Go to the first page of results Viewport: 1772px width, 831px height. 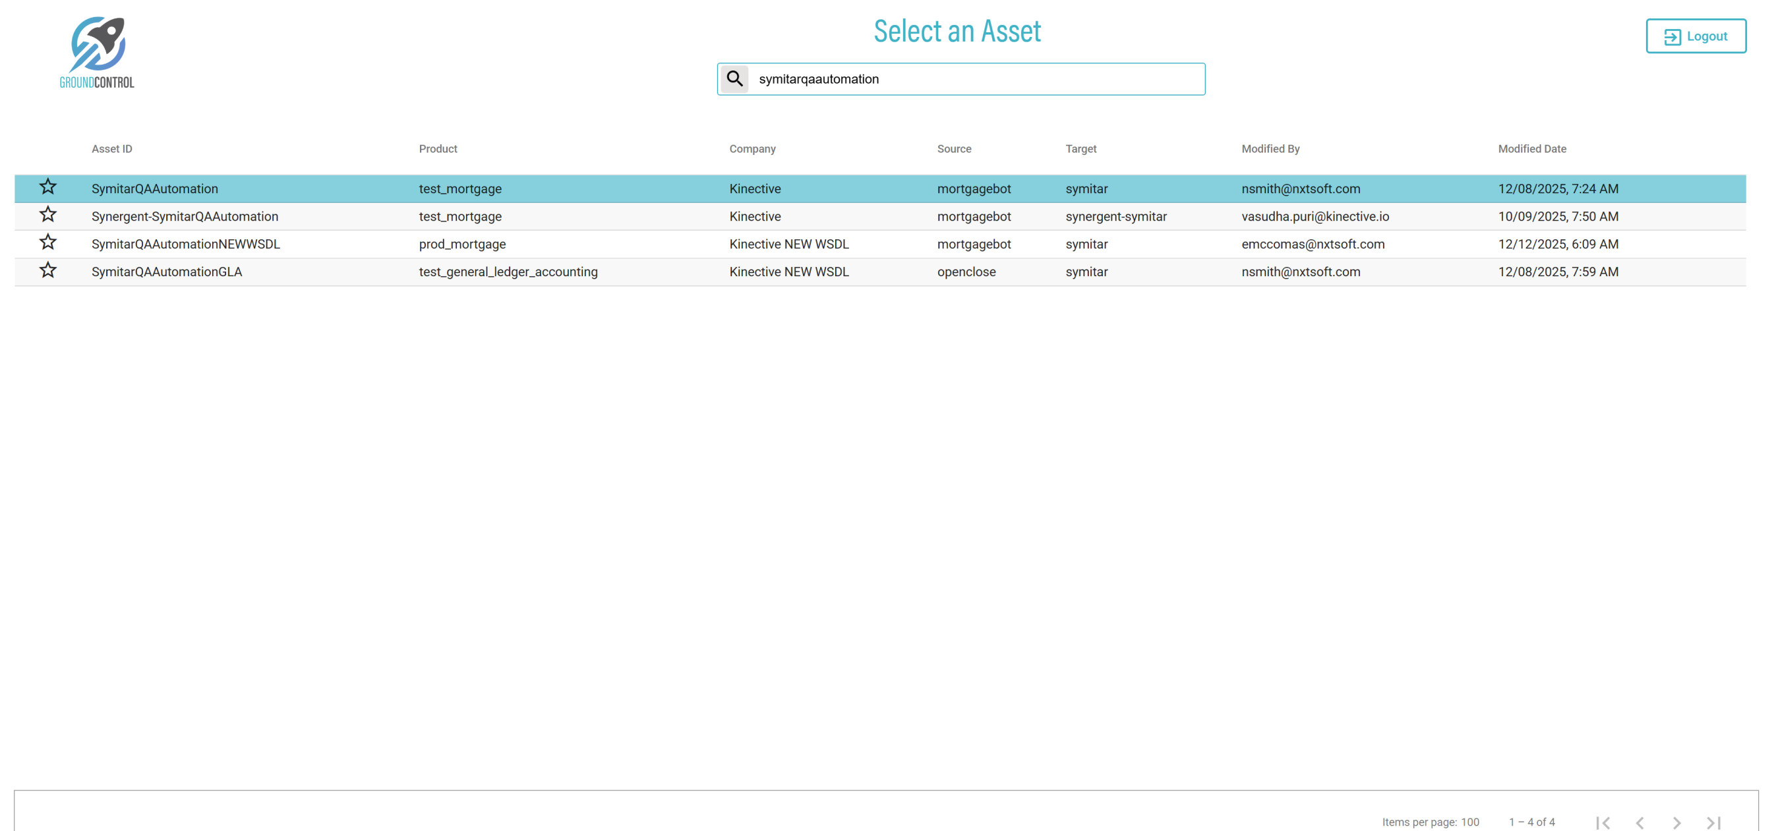pyautogui.click(x=1602, y=822)
